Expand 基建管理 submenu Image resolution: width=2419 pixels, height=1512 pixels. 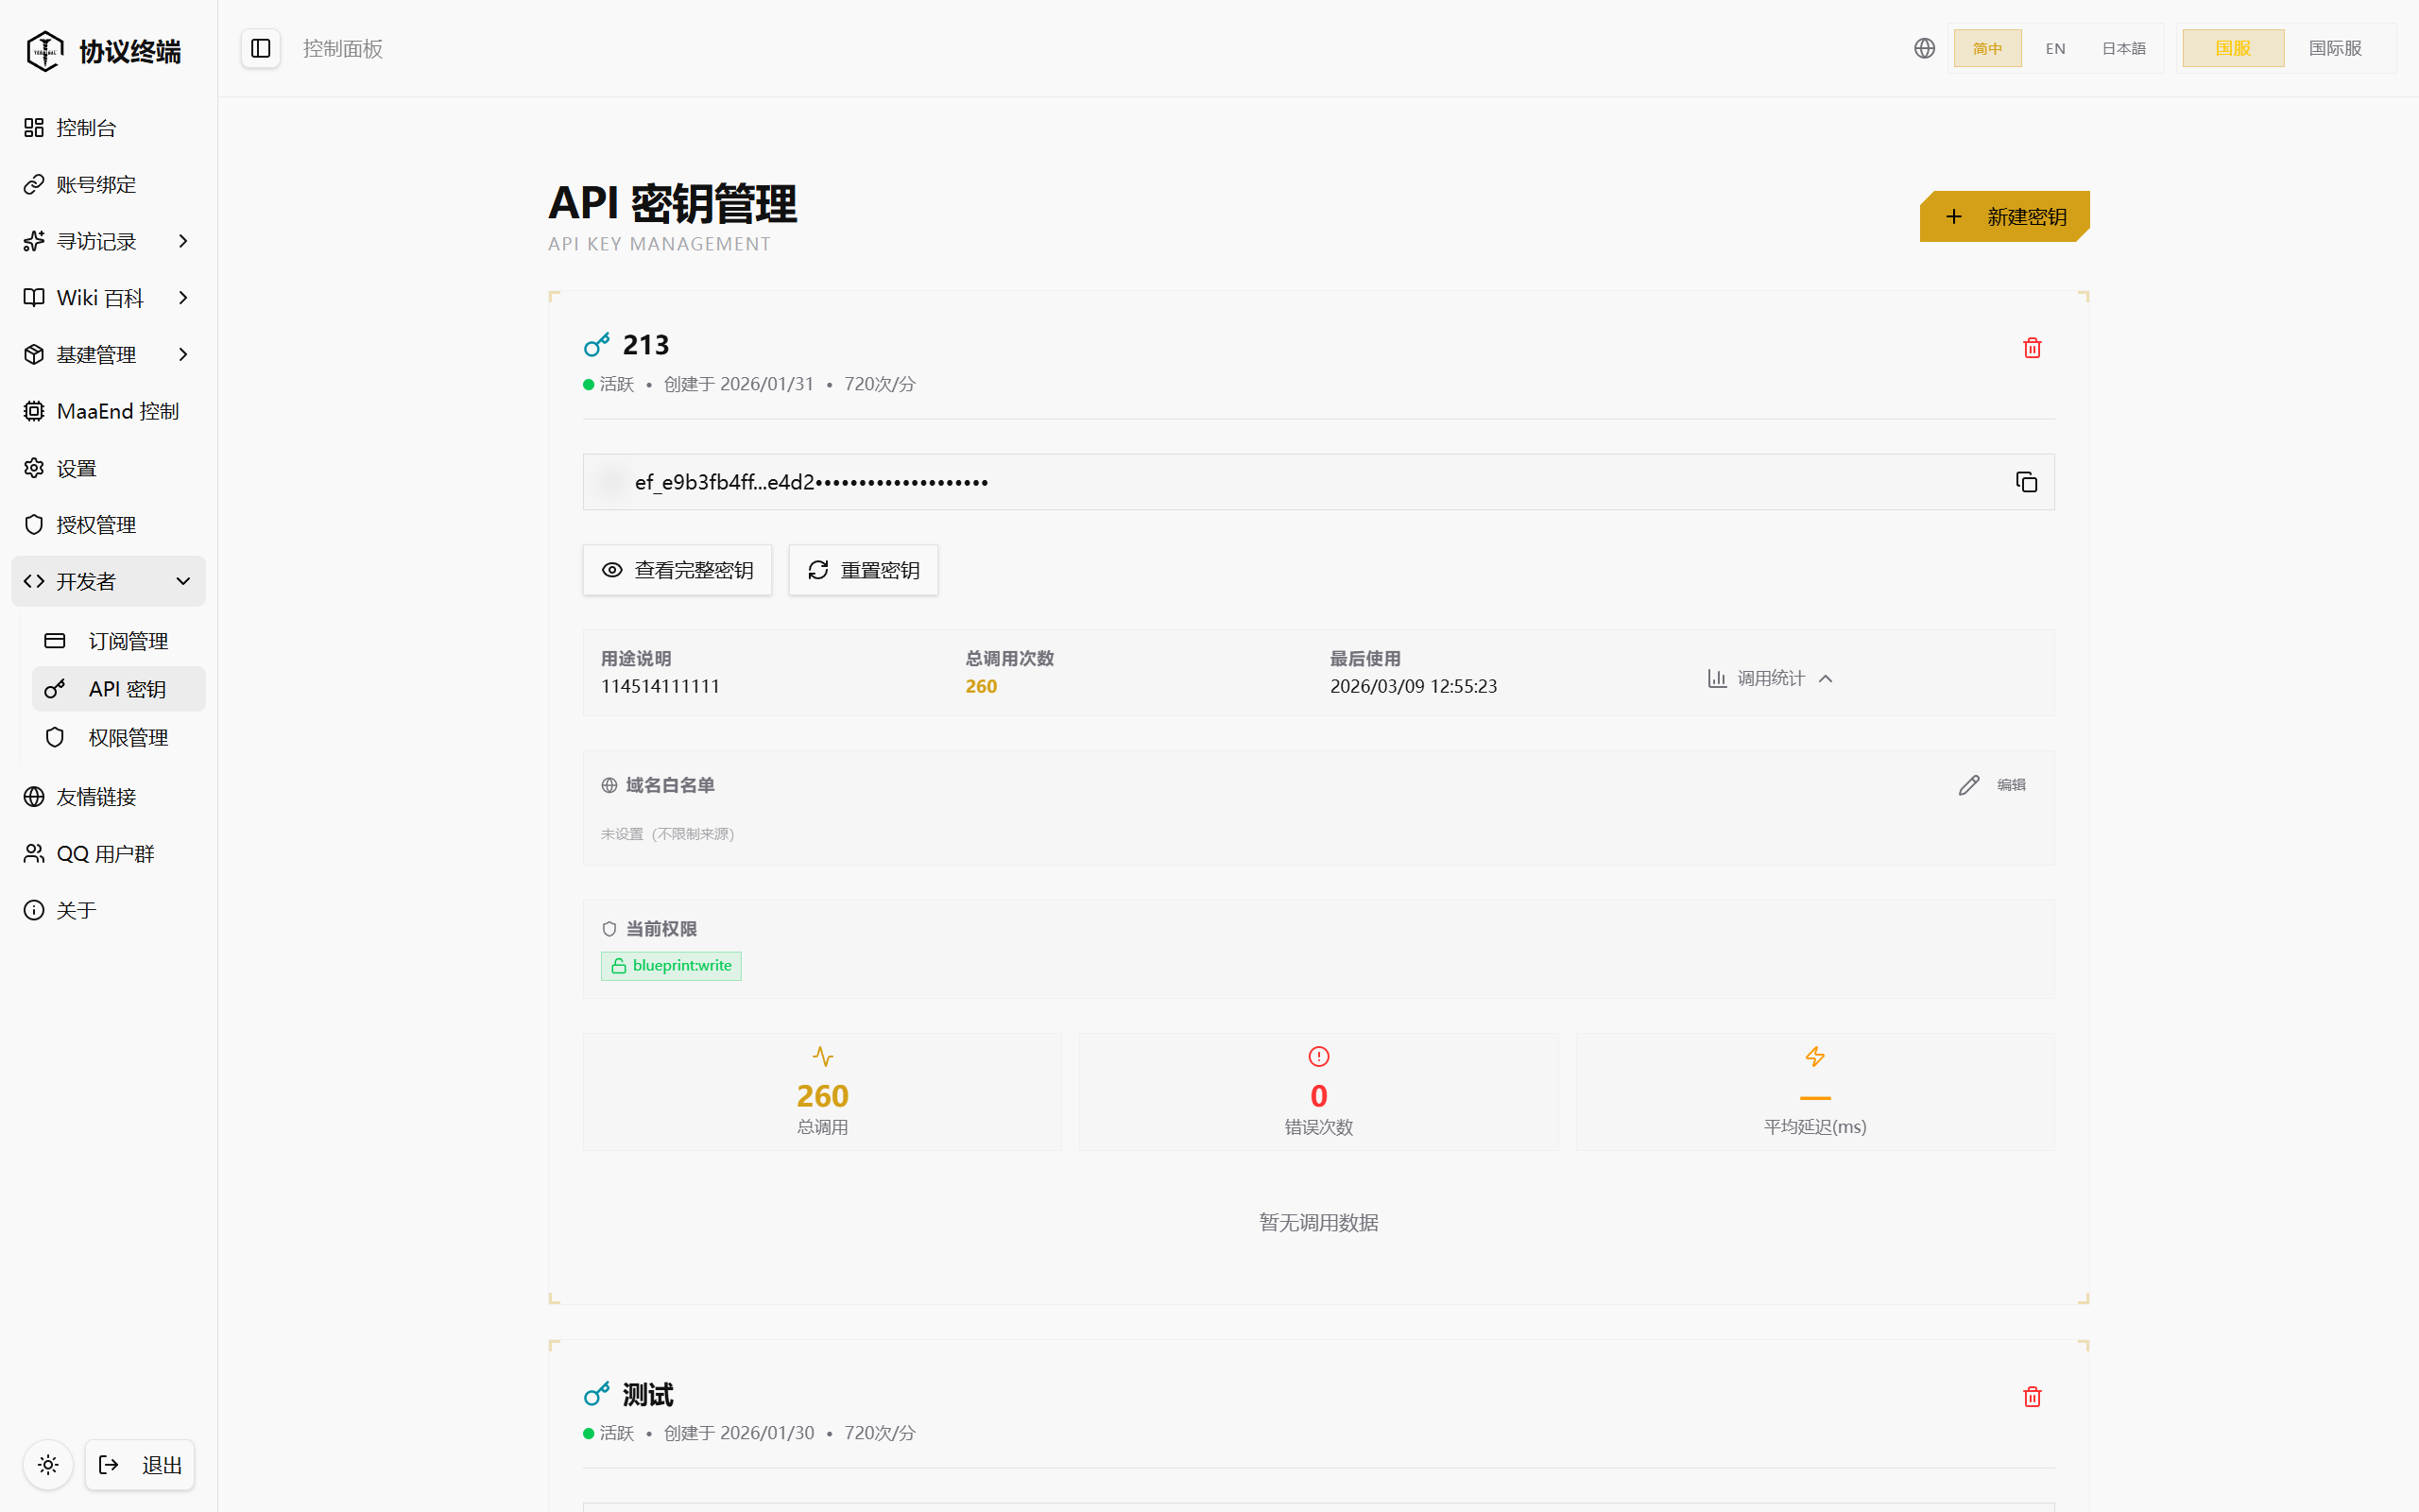pos(108,354)
